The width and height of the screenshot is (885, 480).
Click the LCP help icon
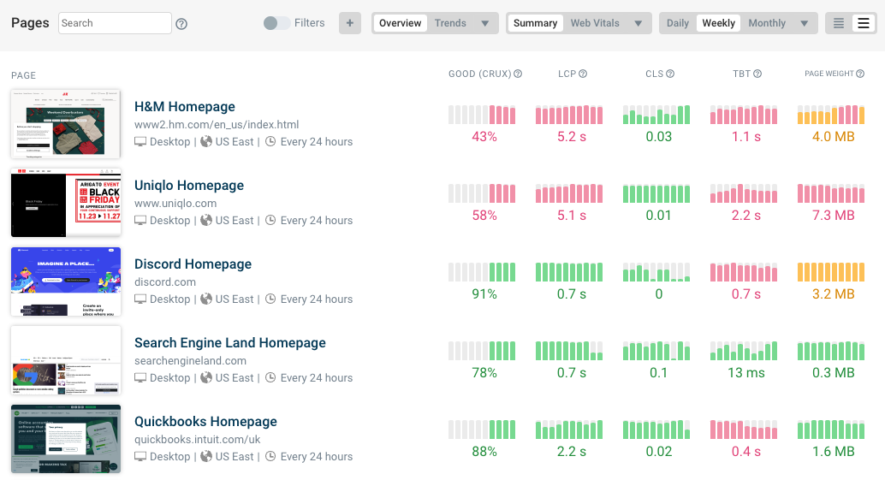583,74
